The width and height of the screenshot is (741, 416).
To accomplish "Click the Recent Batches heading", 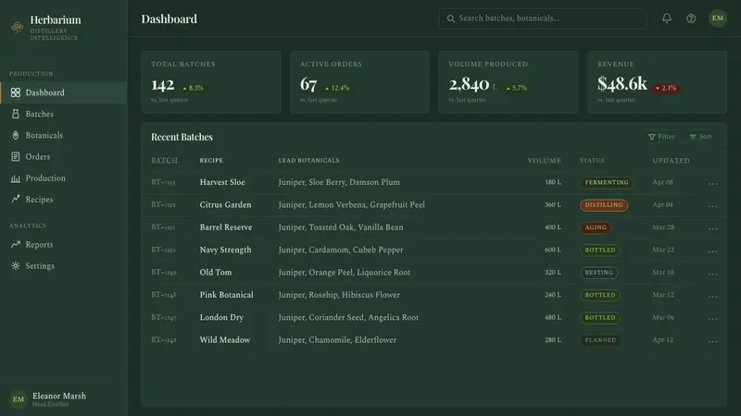I will point(182,137).
